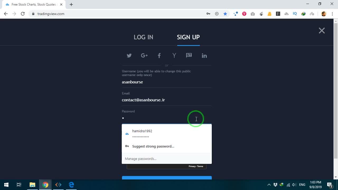Open Chrome's three-dot menu
This screenshot has height=190, width=338.
[x=332, y=14]
